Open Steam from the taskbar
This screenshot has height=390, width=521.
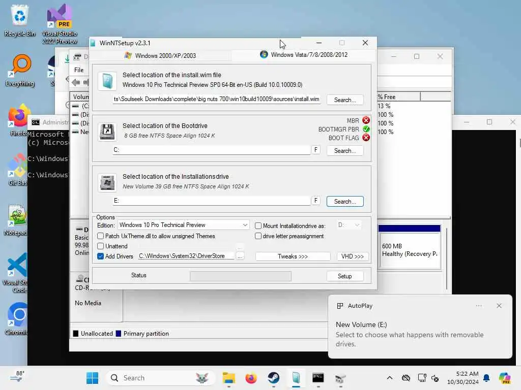point(273,378)
